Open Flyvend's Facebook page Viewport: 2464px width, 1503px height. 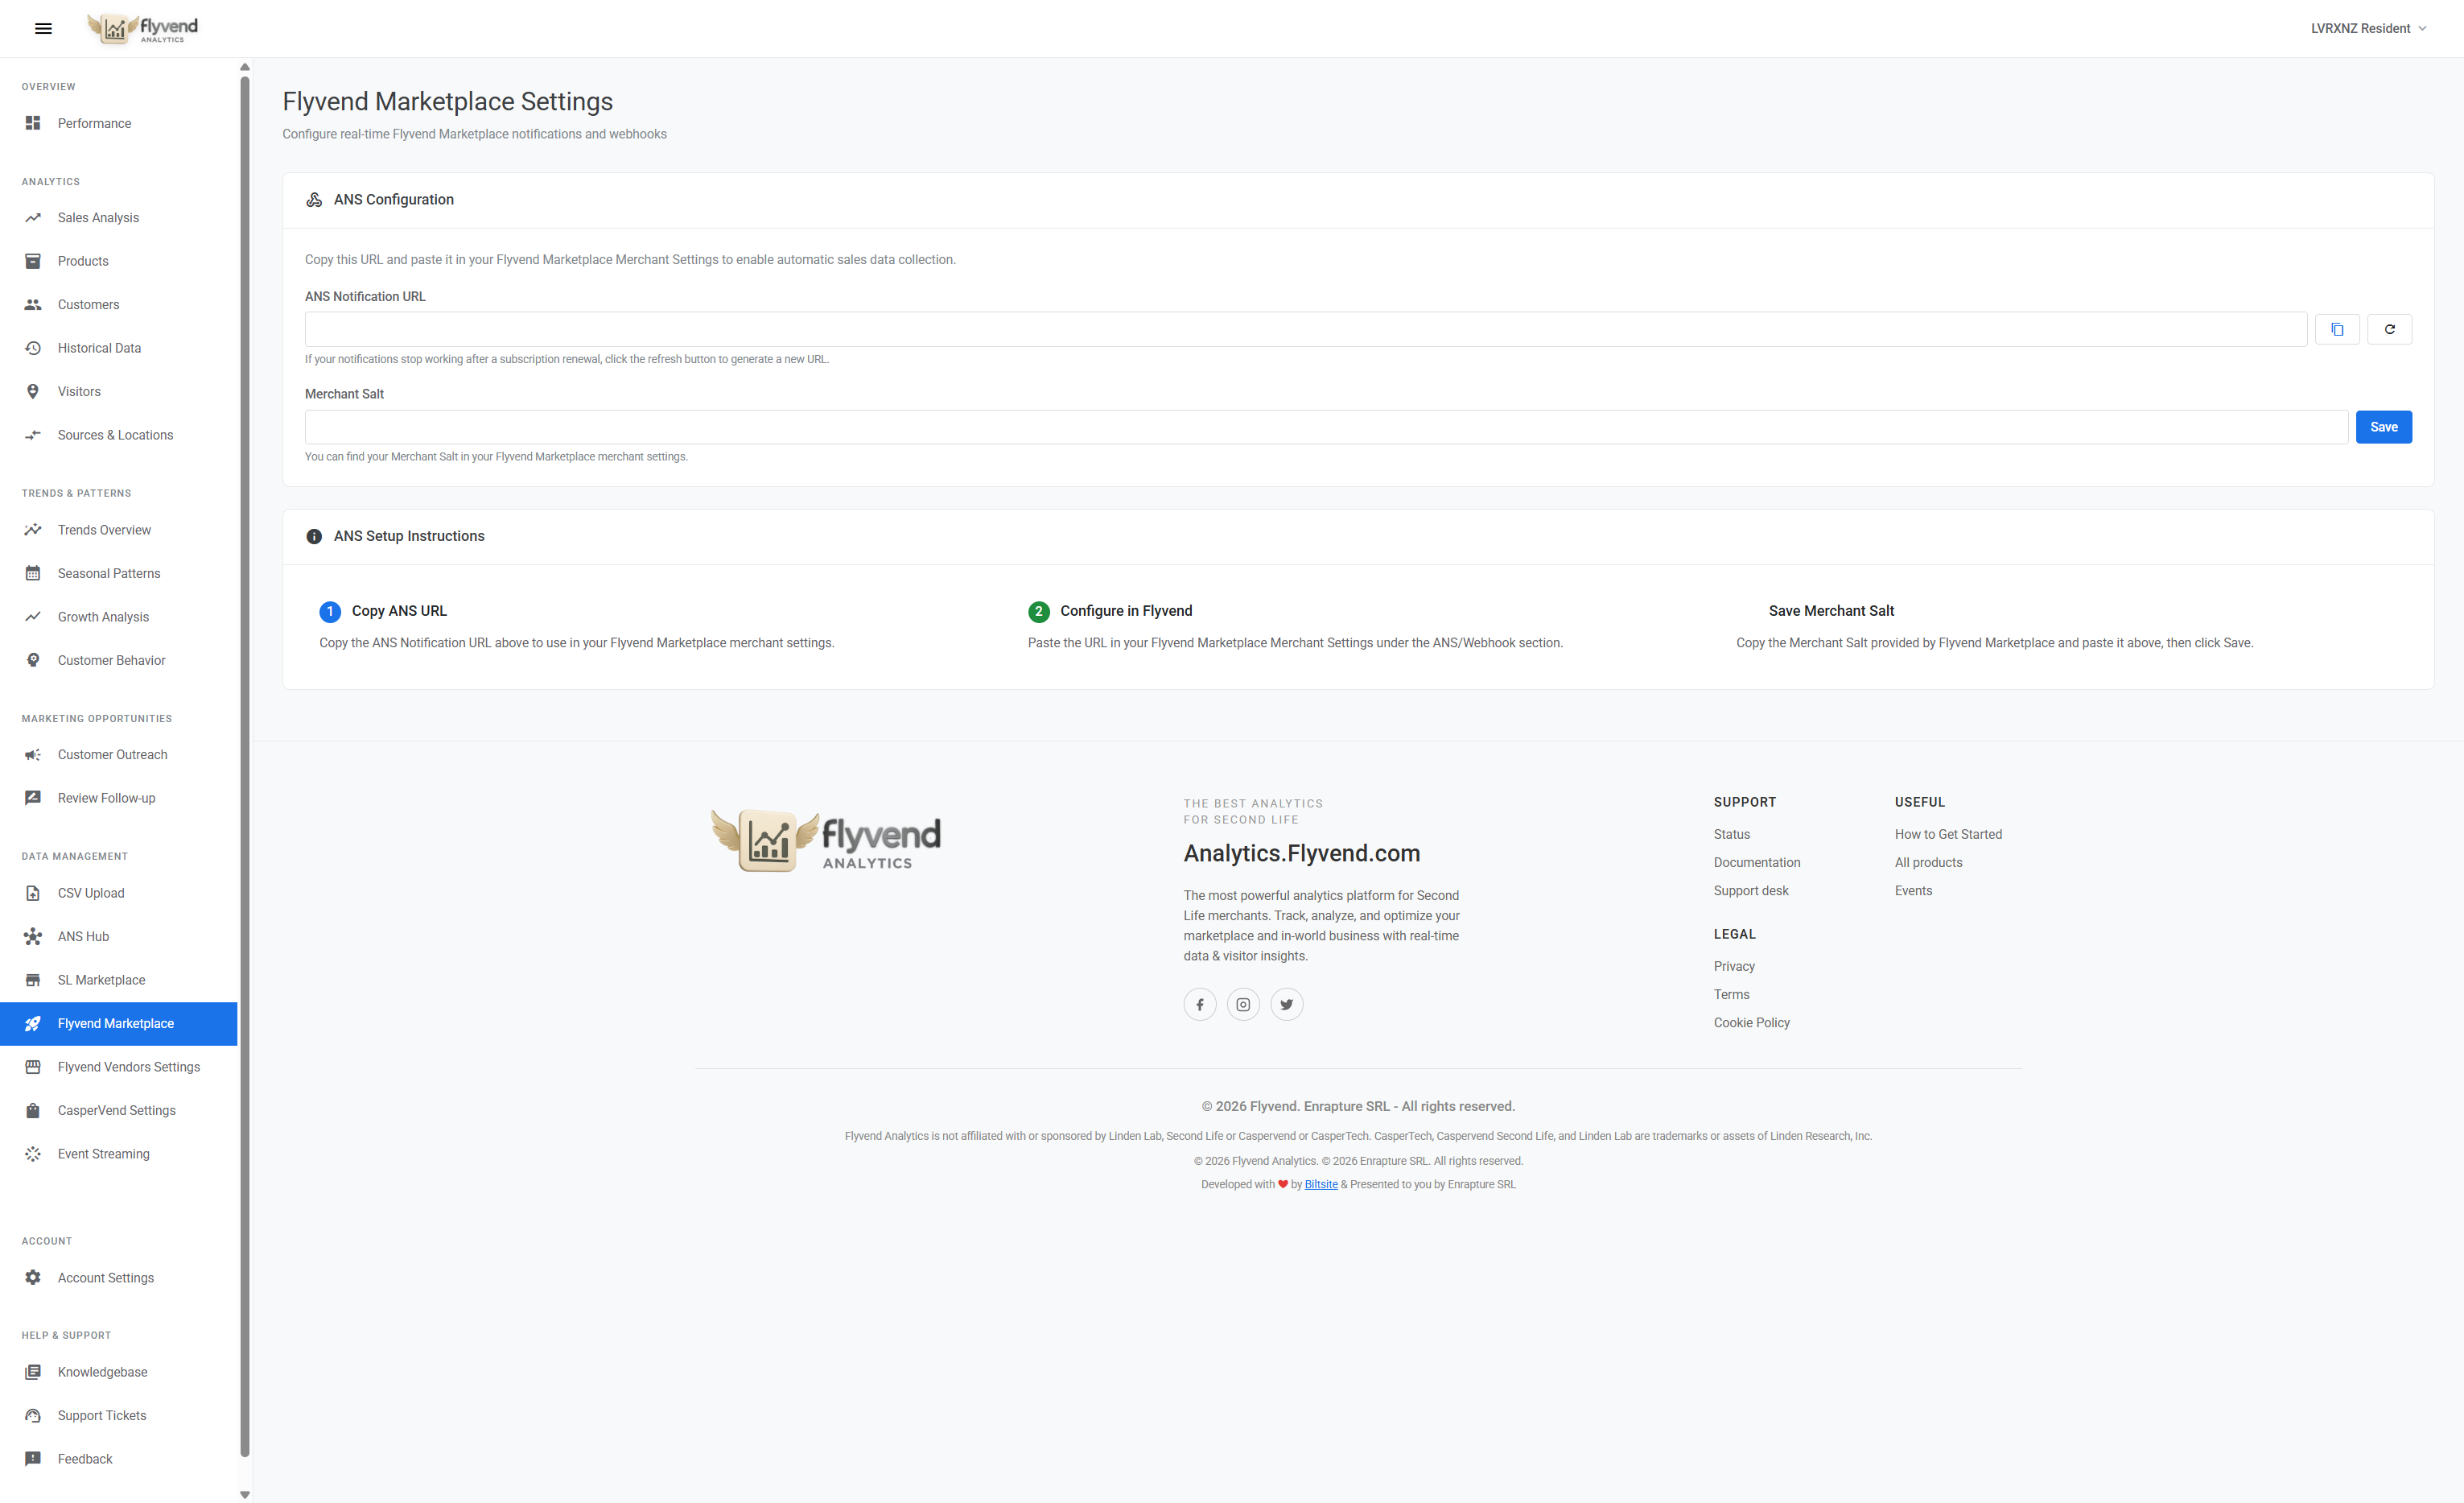pyautogui.click(x=1200, y=1004)
